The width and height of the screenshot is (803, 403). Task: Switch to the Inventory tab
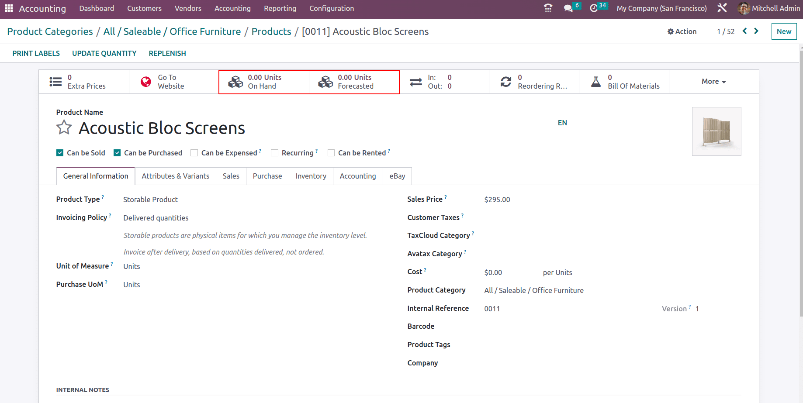(x=311, y=176)
